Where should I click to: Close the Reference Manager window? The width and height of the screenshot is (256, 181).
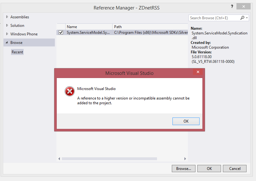243,6
